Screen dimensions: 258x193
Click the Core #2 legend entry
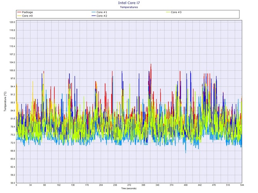99,16
